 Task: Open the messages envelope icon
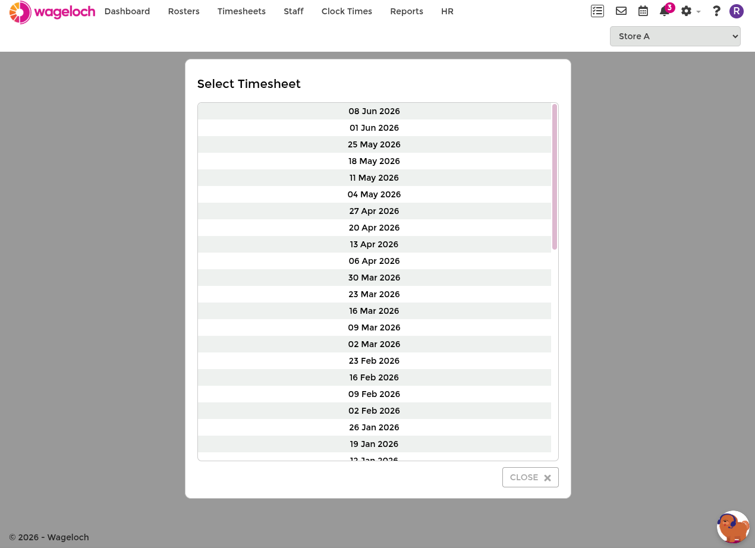coord(621,11)
